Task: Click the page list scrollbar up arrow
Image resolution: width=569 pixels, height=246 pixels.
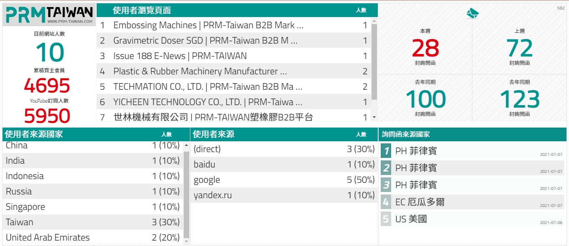Action: tap(374, 20)
